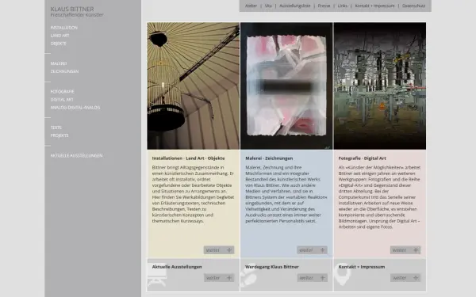This screenshot has width=476, height=297.
Task: Click the electrical substation photo
Action: tap(380, 86)
